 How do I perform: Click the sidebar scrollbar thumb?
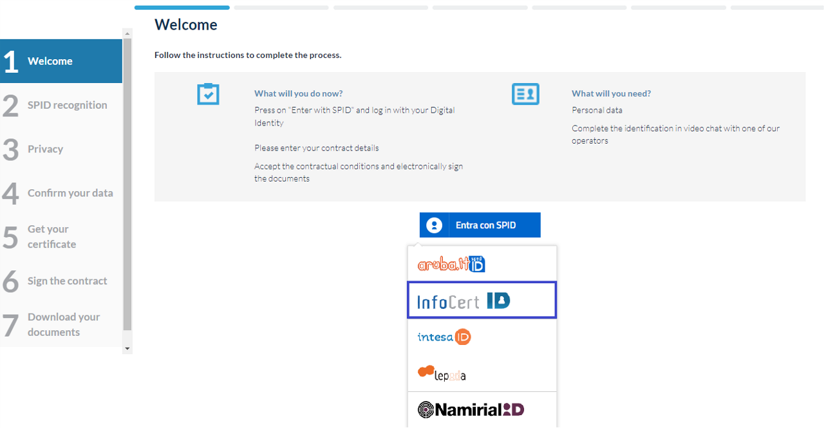coord(127,183)
